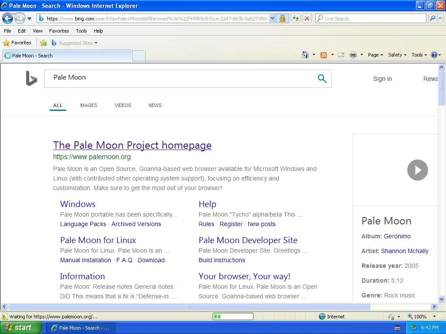Open The Pale Moon Project homepage link

coord(132,145)
